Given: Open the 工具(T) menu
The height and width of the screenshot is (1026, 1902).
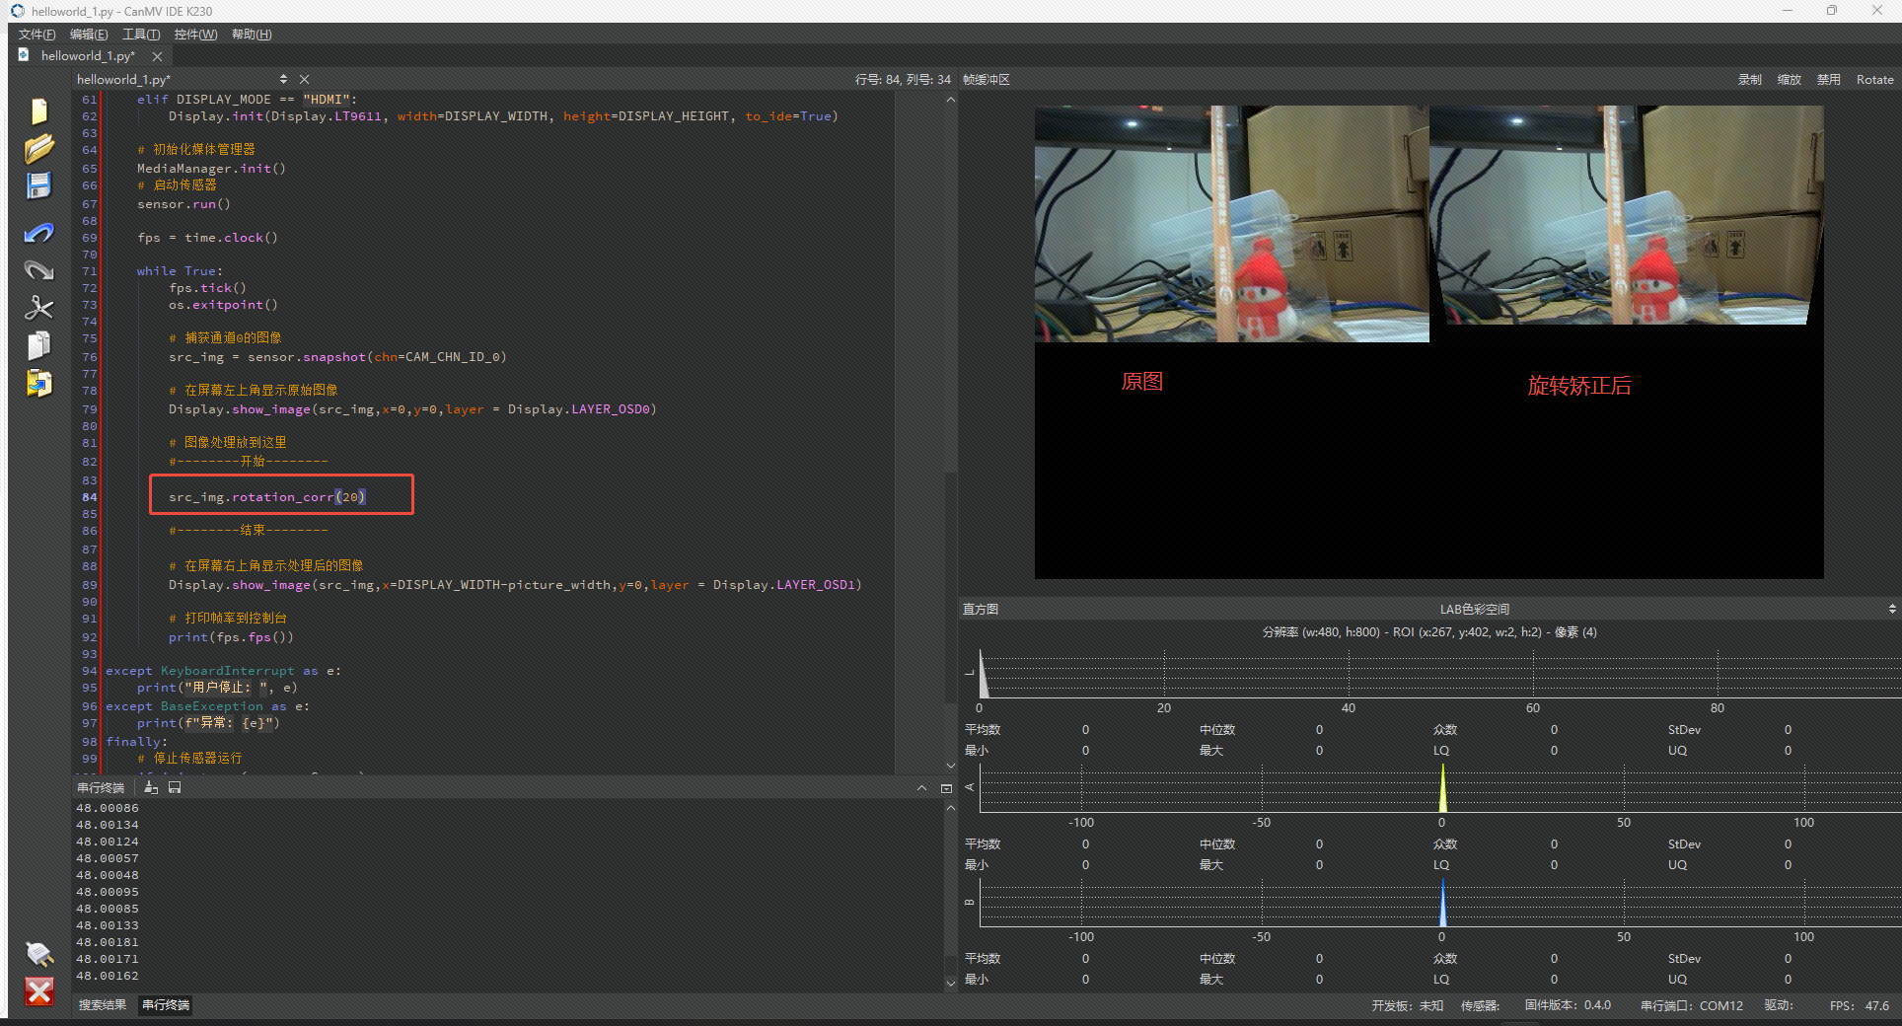Looking at the screenshot, I should tap(141, 35).
